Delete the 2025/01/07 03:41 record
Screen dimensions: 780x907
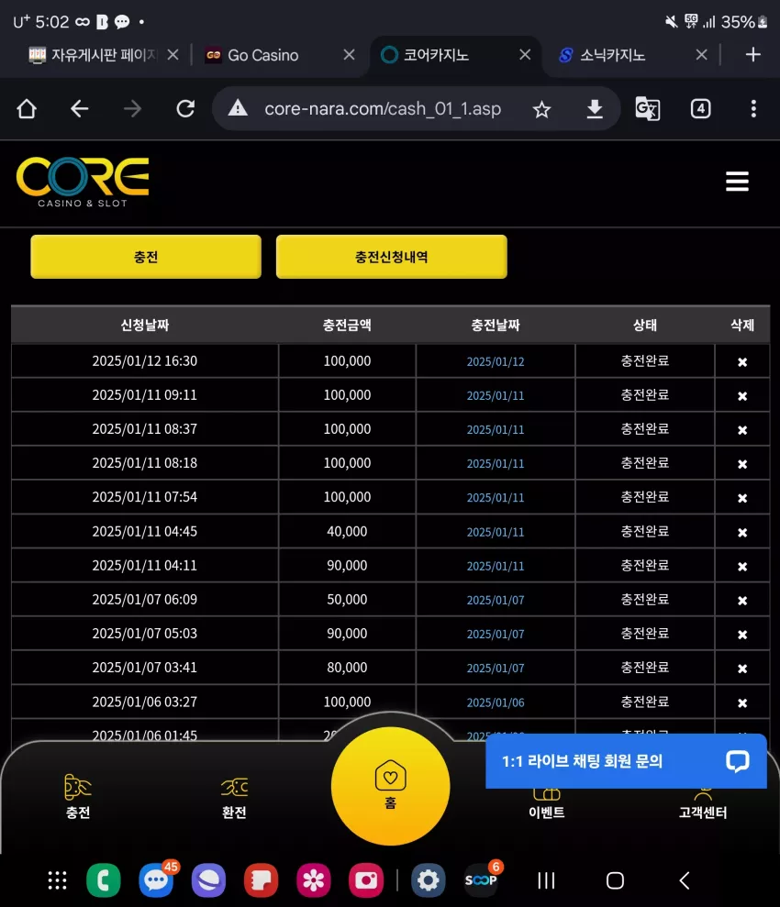742,669
